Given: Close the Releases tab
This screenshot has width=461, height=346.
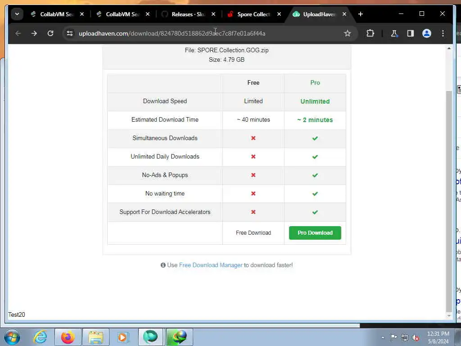Looking at the screenshot, I should [x=213, y=14].
